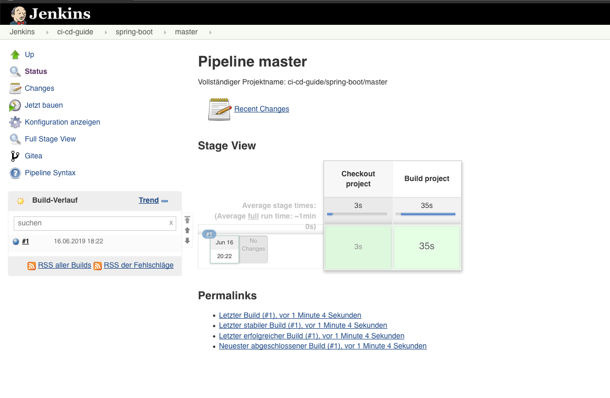Open the Letzter stabiler Build permalink
Screen dimensions: 610x398
(x=303, y=325)
